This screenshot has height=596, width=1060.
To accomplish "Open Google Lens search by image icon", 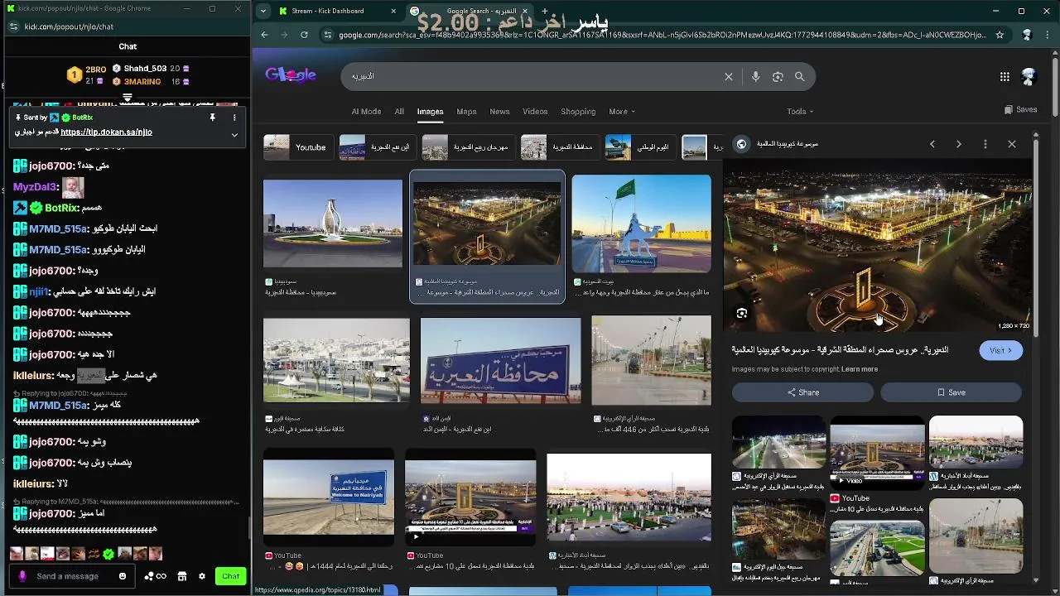I will [778, 76].
